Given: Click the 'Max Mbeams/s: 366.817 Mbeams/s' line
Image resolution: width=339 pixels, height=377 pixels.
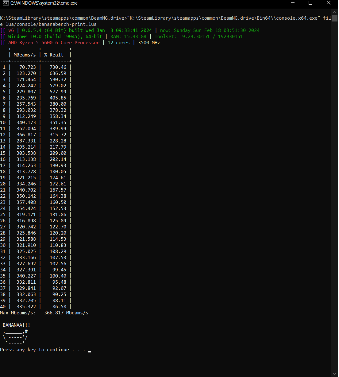Looking at the screenshot, I should [x=44, y=313].
